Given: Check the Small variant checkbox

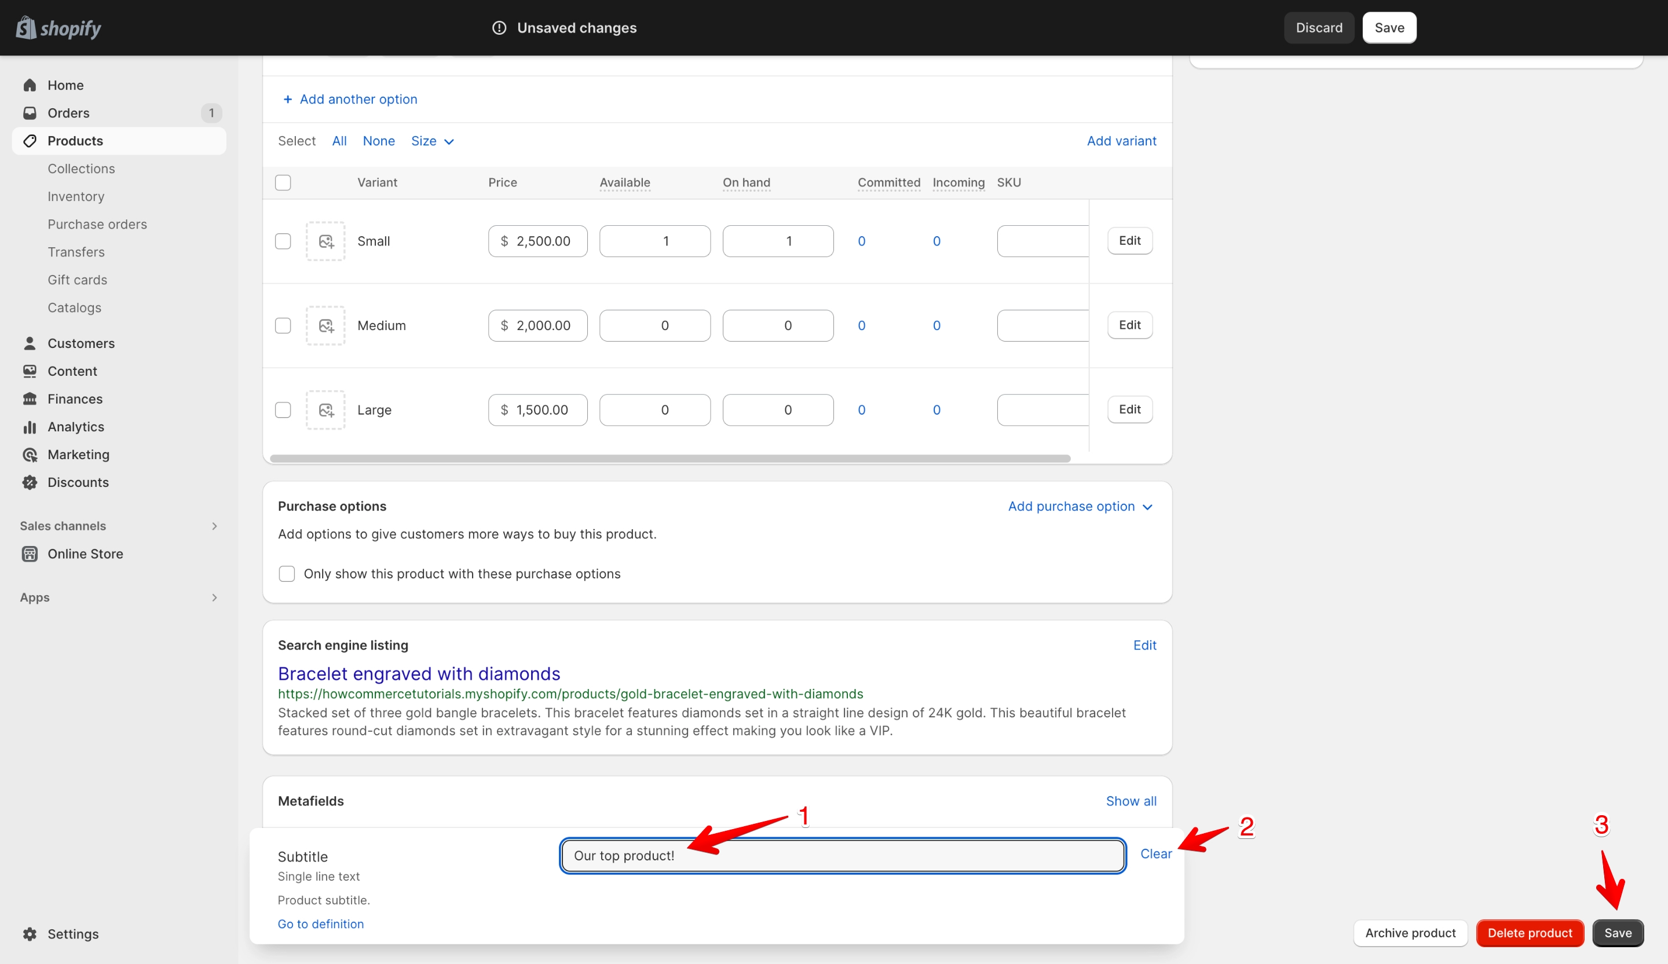Looking at the screenshot, I should tap(283, 241).
